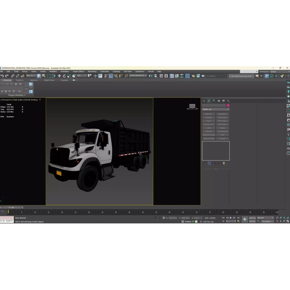
Task: Toggle Percent Snap button
Action: point(116,76)
